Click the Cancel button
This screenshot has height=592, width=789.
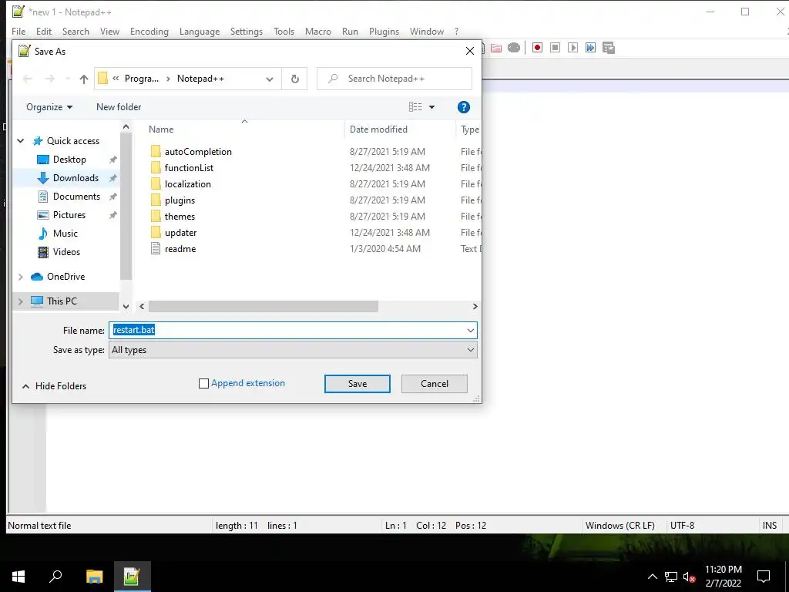[435, 384]
